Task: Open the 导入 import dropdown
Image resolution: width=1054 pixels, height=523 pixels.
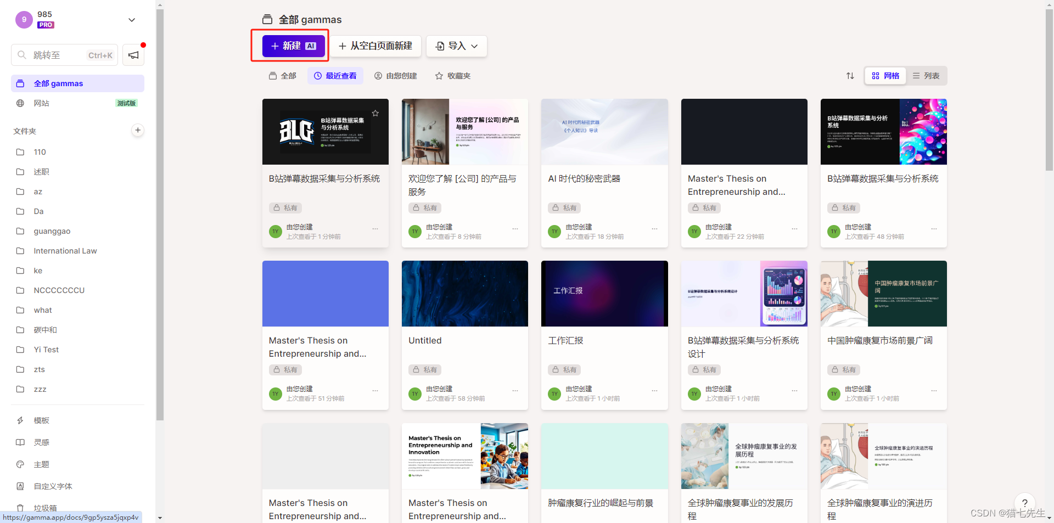Action: [457, 46]
